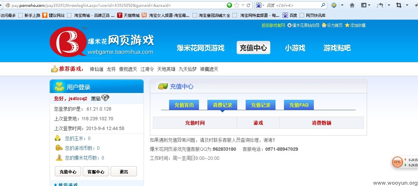The width and height of the screenshot is (418, 186).
Task: Click the left panel 充值中心 button
Action: coord(68,171)
